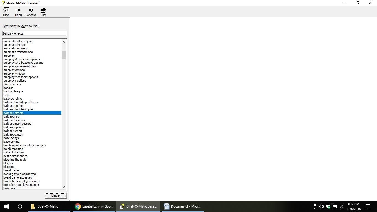The image size is (377, 212).
Task: Select 'automatic all star game' keyword
Action: pyautogui.click(x=18, y=41)
